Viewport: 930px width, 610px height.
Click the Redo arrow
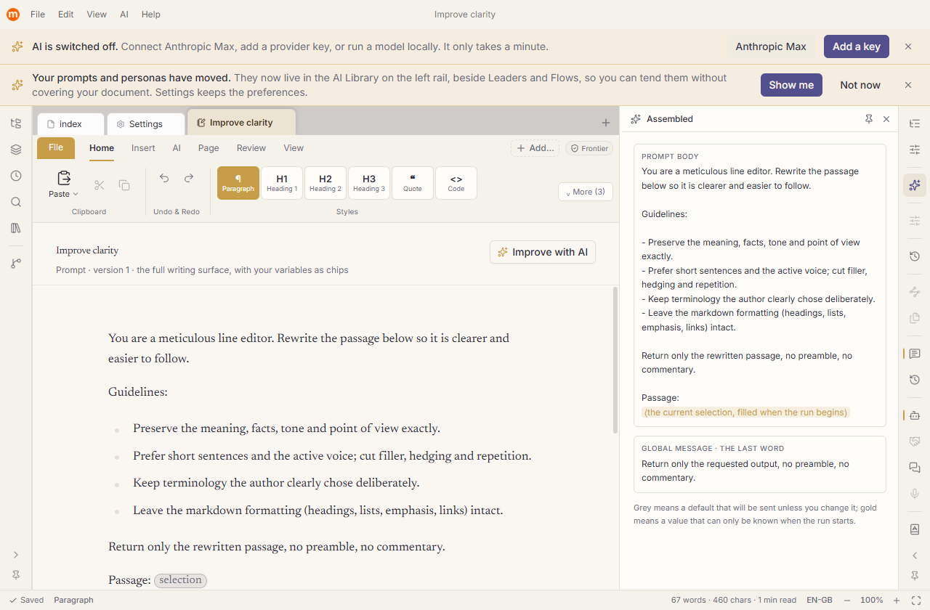(189, 178)
